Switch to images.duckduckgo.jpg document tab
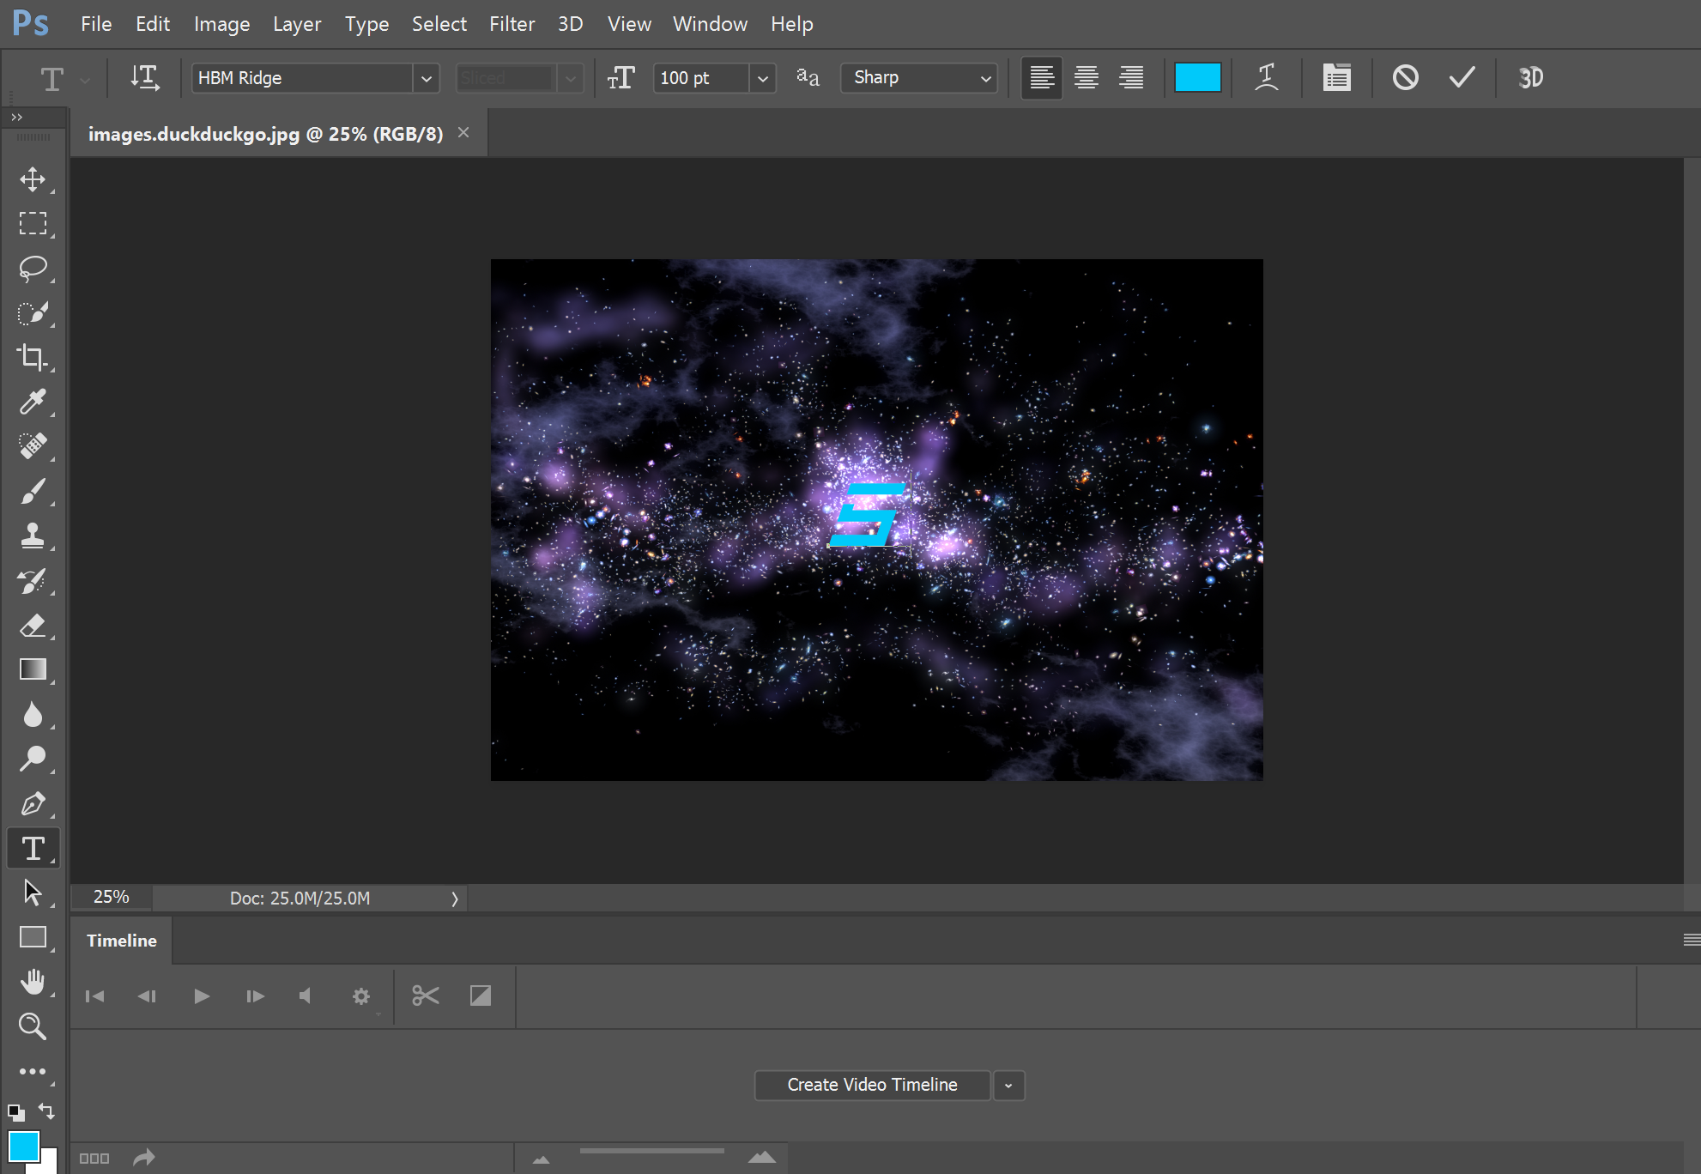 [x=265, y=134]
